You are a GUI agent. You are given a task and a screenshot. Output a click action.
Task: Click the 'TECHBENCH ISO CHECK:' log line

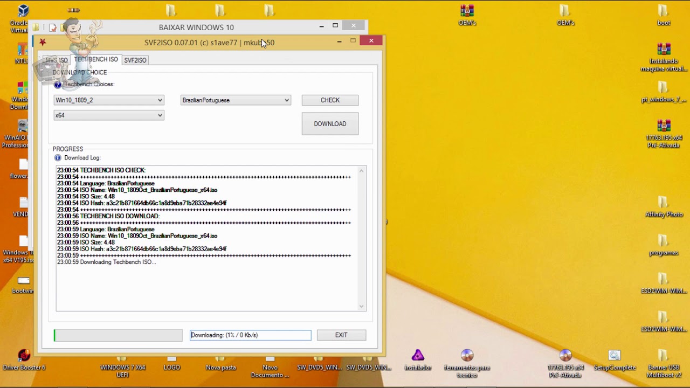coord(101,170)
